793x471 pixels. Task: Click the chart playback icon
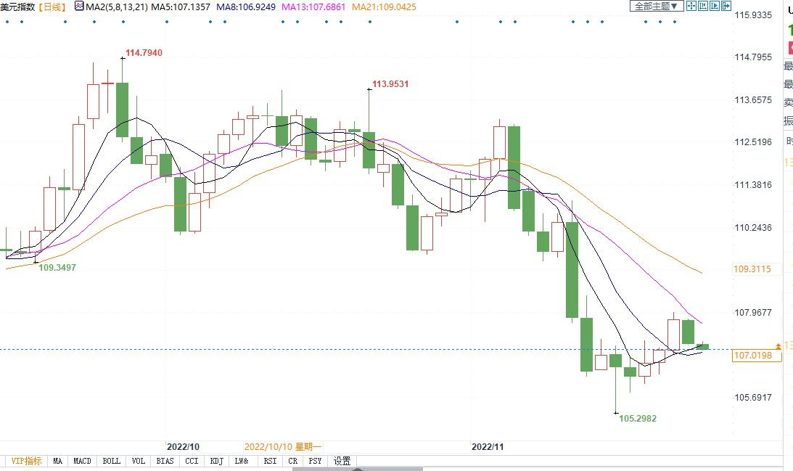pos(714,6)
